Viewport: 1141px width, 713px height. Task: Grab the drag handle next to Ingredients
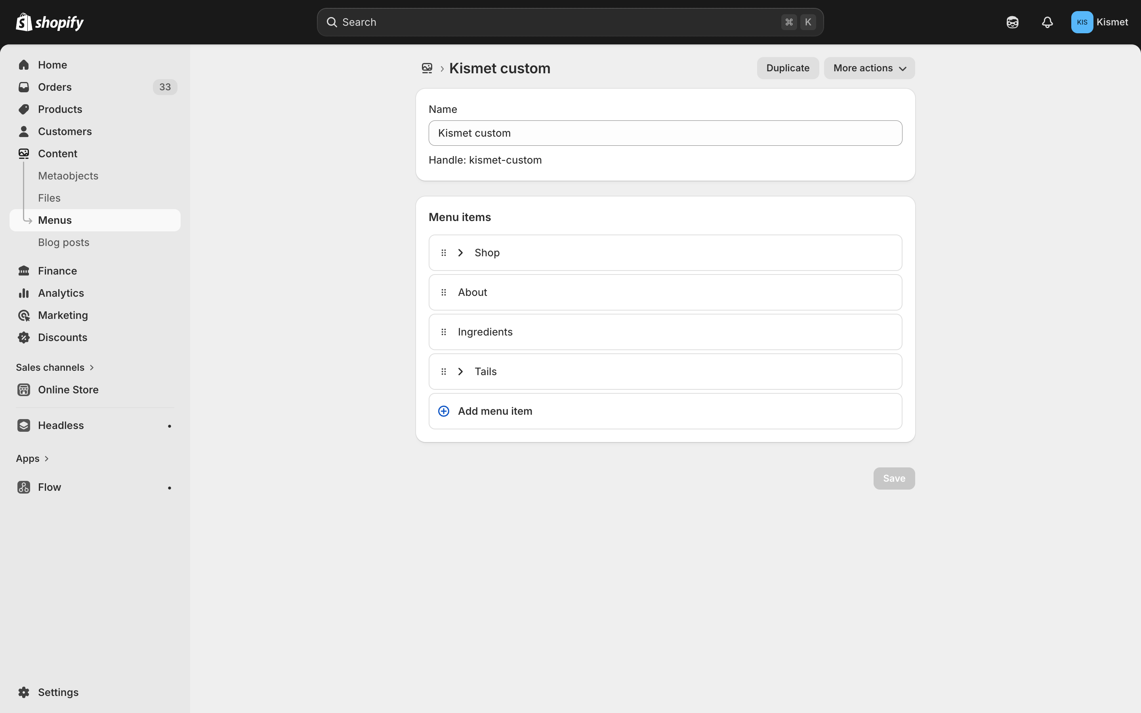tap(443, 332)
